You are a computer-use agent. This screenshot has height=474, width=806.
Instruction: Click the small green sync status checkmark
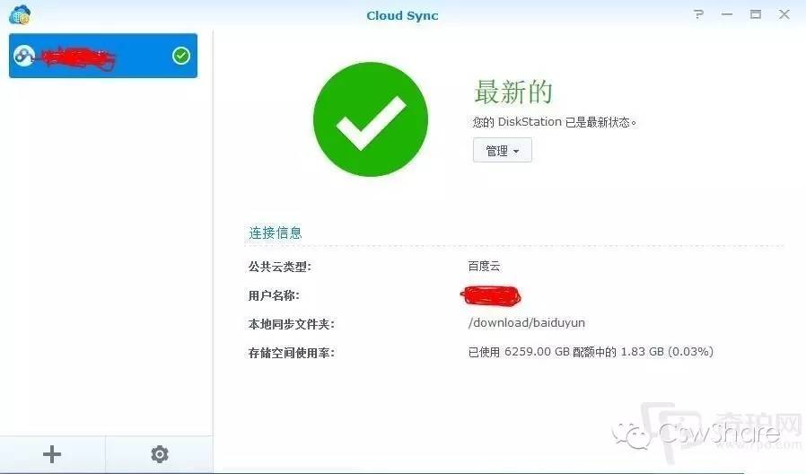coord(181,56)
